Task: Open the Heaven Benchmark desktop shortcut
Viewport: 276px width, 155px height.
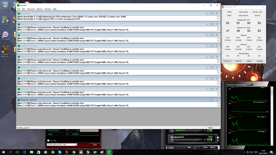Action: [5, 51]
